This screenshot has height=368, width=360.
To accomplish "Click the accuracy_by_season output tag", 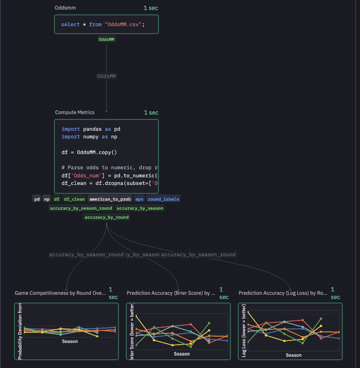I will (x=140, y=208).
